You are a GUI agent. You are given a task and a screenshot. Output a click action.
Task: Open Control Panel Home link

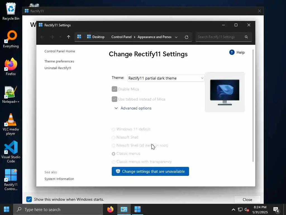click(x=60, y=51)
